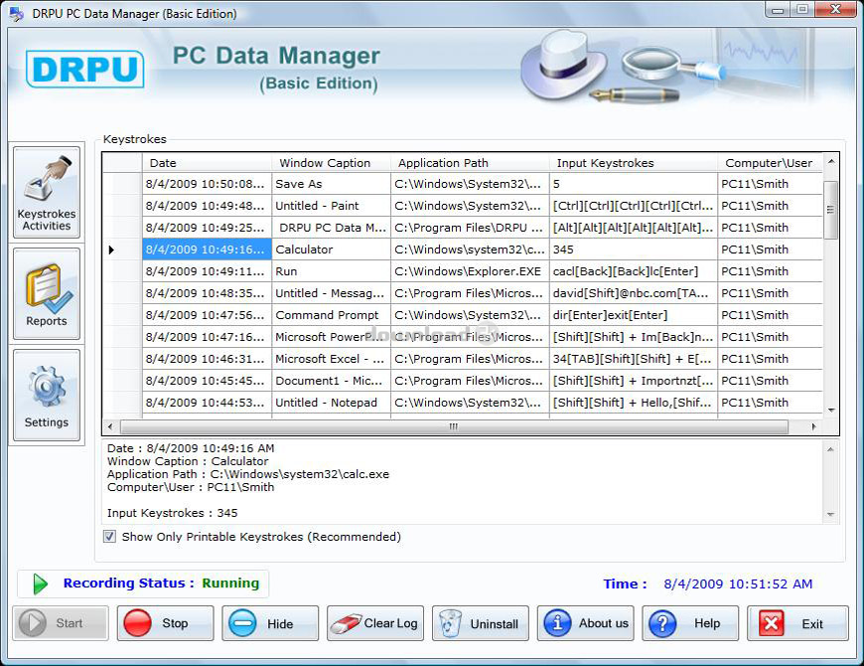Click Input Keystrokes : 345 detail line
This screenshot has height=666, width=864.
click(x=173, y=513)
